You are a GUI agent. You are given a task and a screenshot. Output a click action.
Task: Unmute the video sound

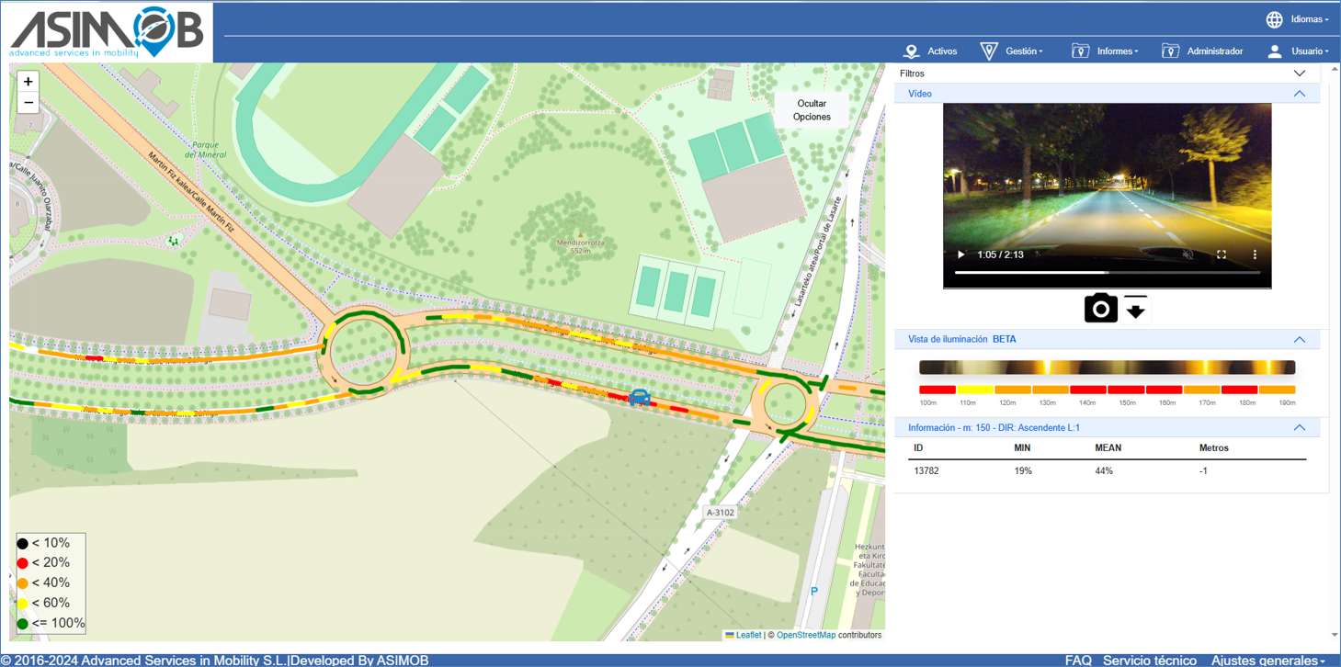[1188, 254]
